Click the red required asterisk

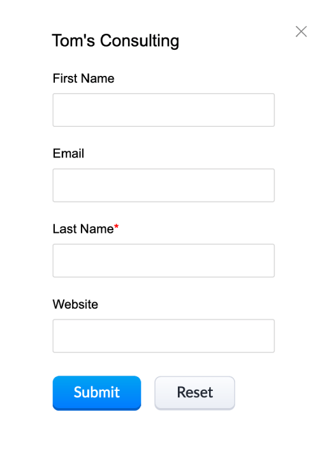click(x=117, y=227)
